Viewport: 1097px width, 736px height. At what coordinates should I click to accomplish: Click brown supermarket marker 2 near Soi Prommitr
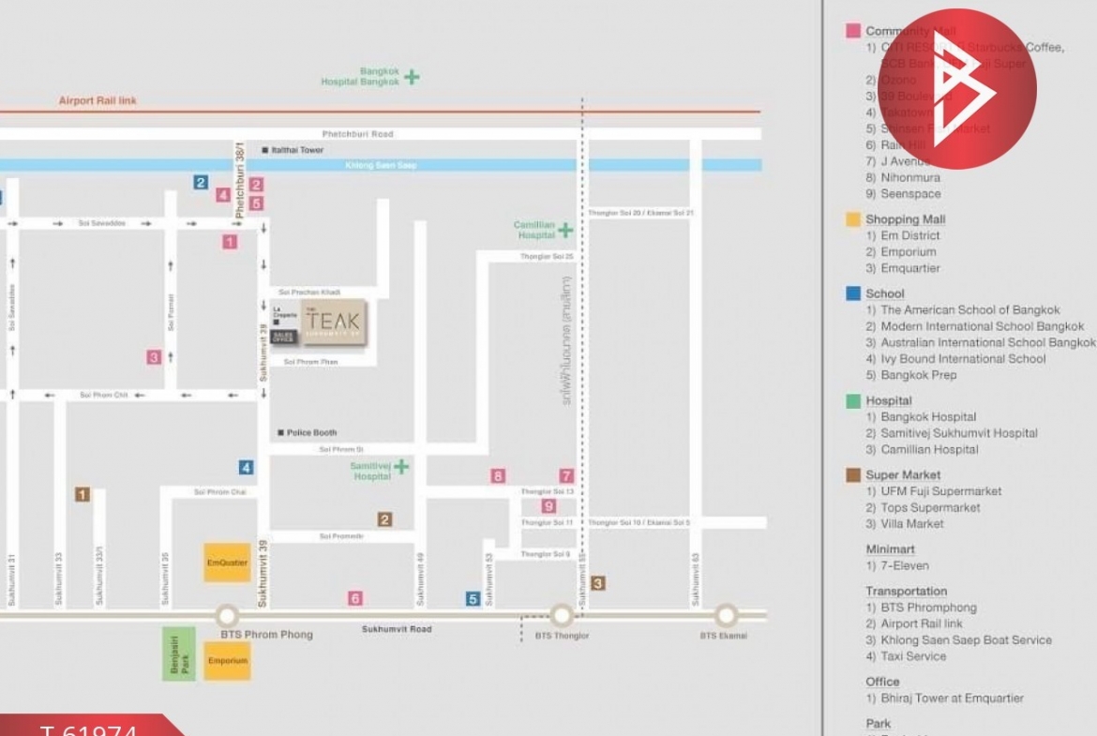tap(384, 519)
